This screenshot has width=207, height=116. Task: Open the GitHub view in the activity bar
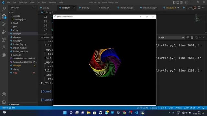[x=4, y=55]
